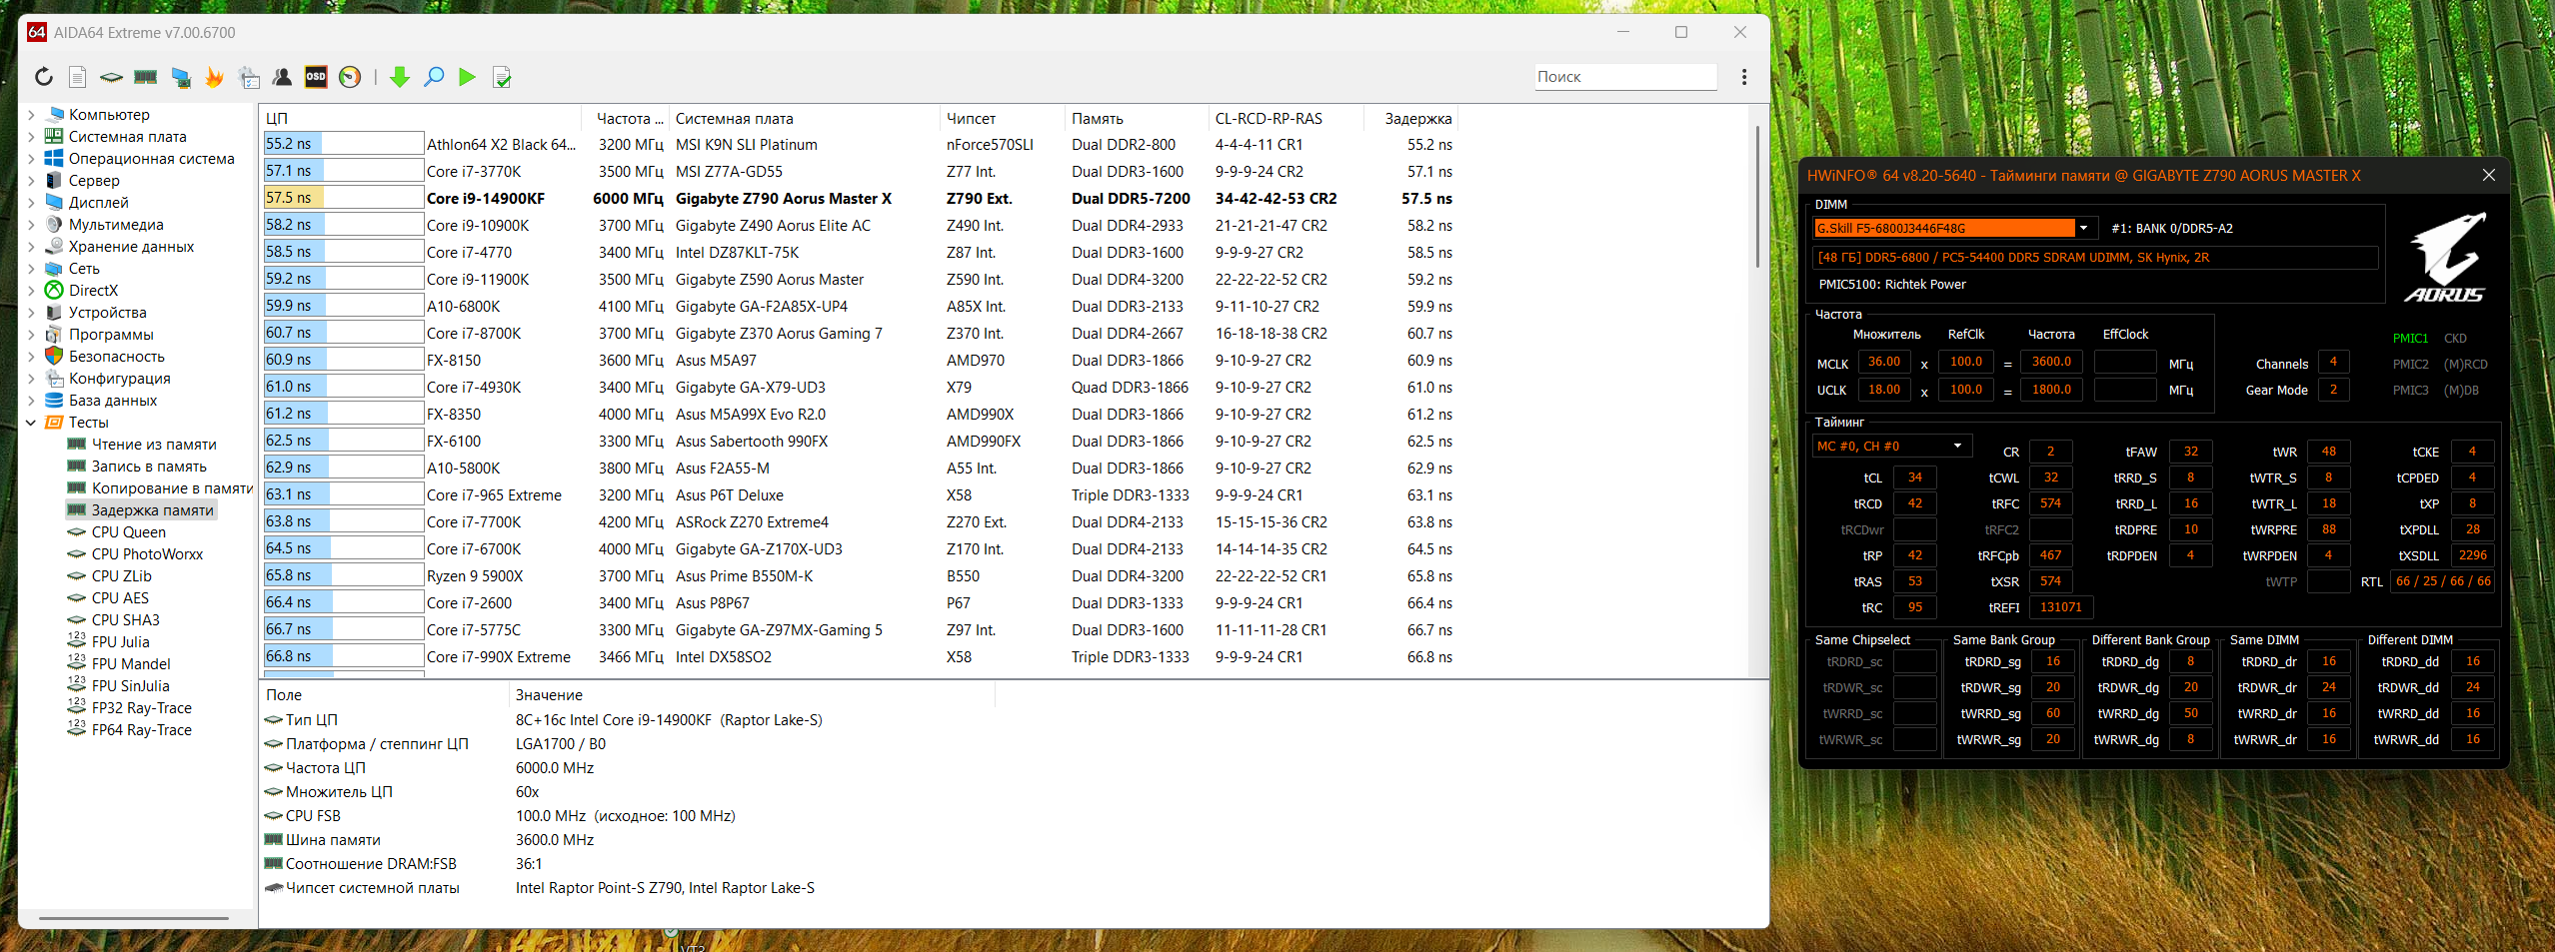This screenshot has height=952, width=2555.
Task: Sort by the Задержка column header
Action: click(x=1410, y=119)
